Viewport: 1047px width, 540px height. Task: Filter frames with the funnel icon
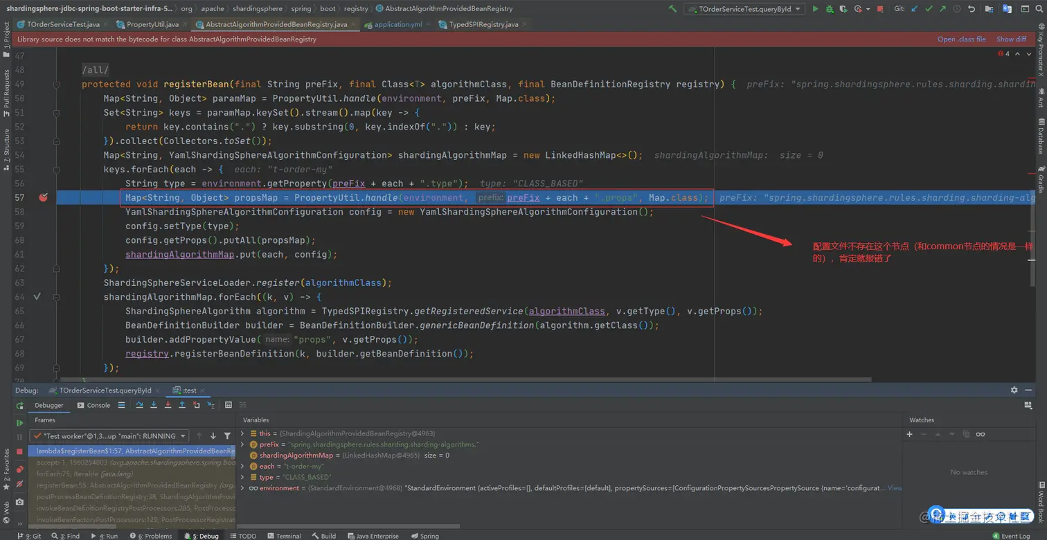[x=227, y=435]
